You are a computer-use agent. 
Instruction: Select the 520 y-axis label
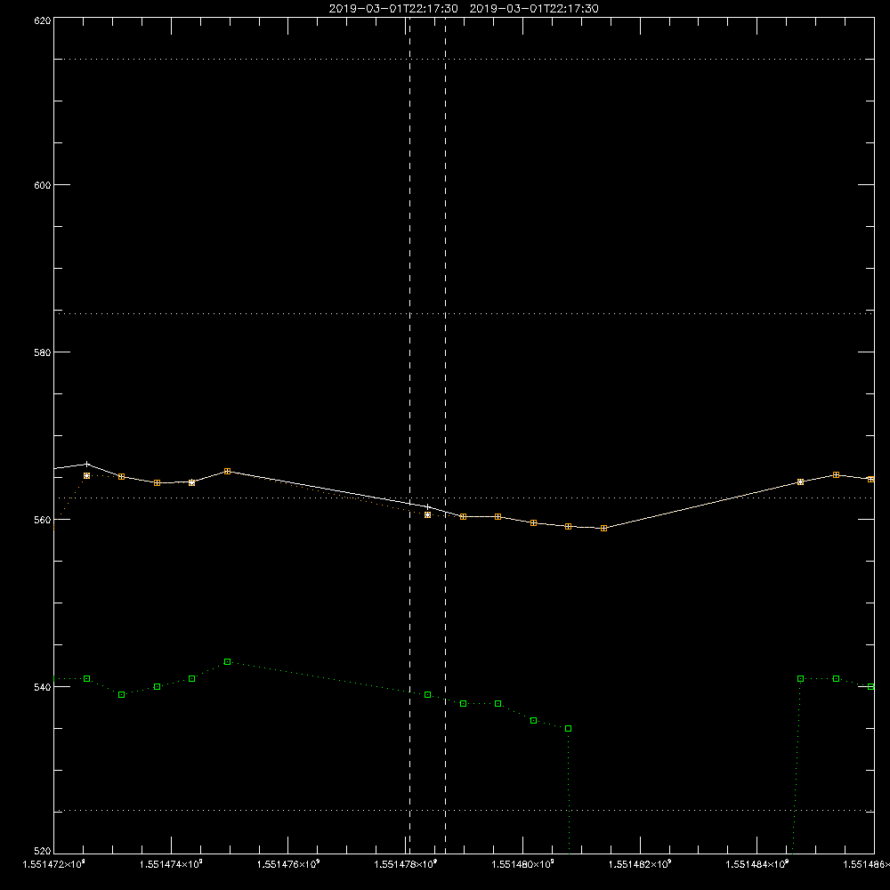[x=43, y=851]
